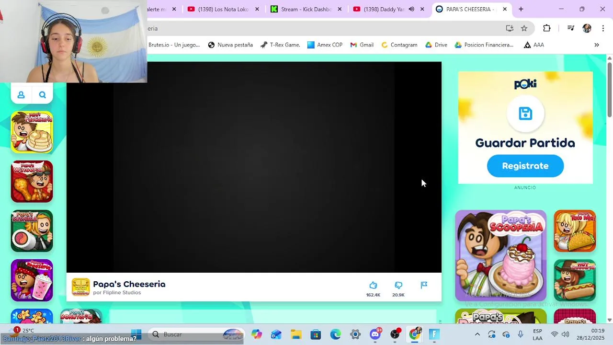Mute the Daddy Yankee tab audio icon
The image size is (613, 345).
[x=411, y=9]
